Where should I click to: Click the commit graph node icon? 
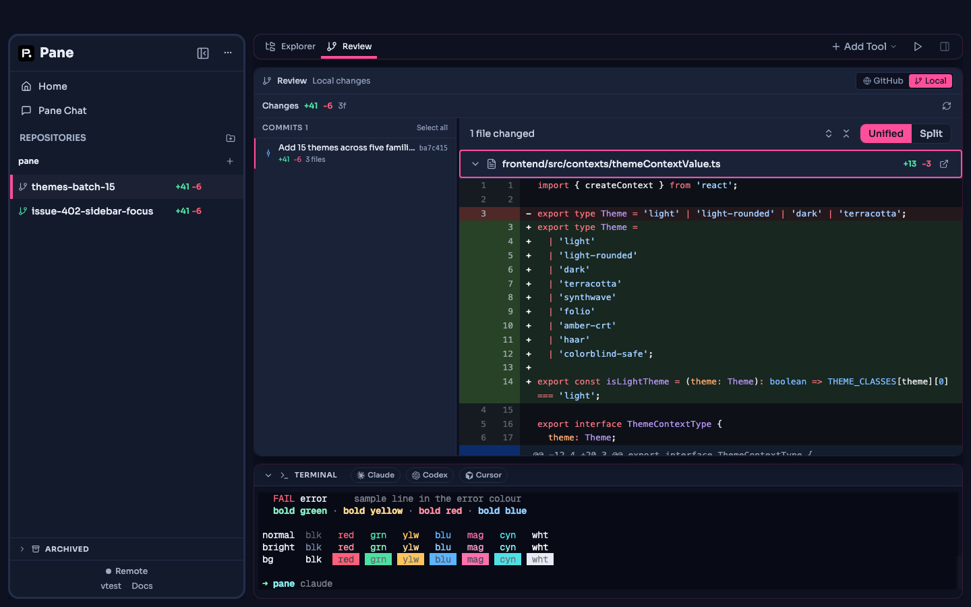tap(268, 153)
